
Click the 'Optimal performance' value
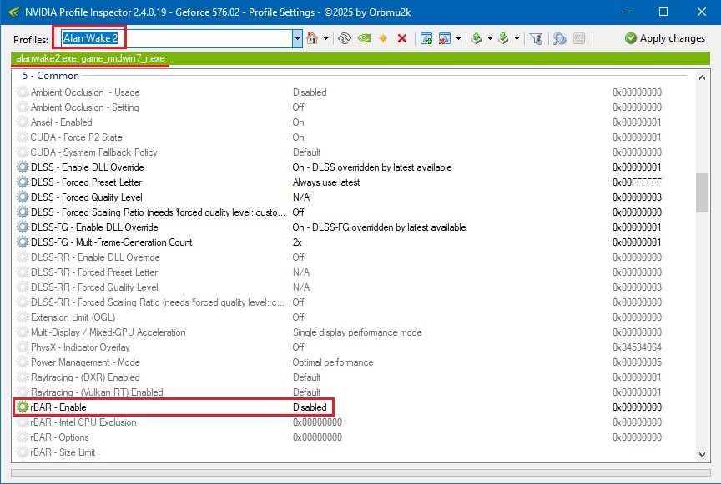coord(333,362)
